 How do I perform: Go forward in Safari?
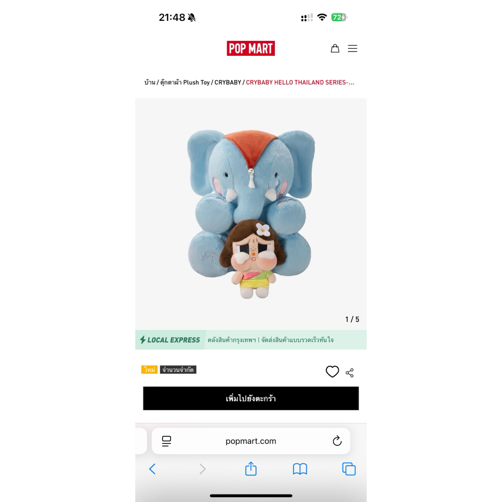point(202,469)
